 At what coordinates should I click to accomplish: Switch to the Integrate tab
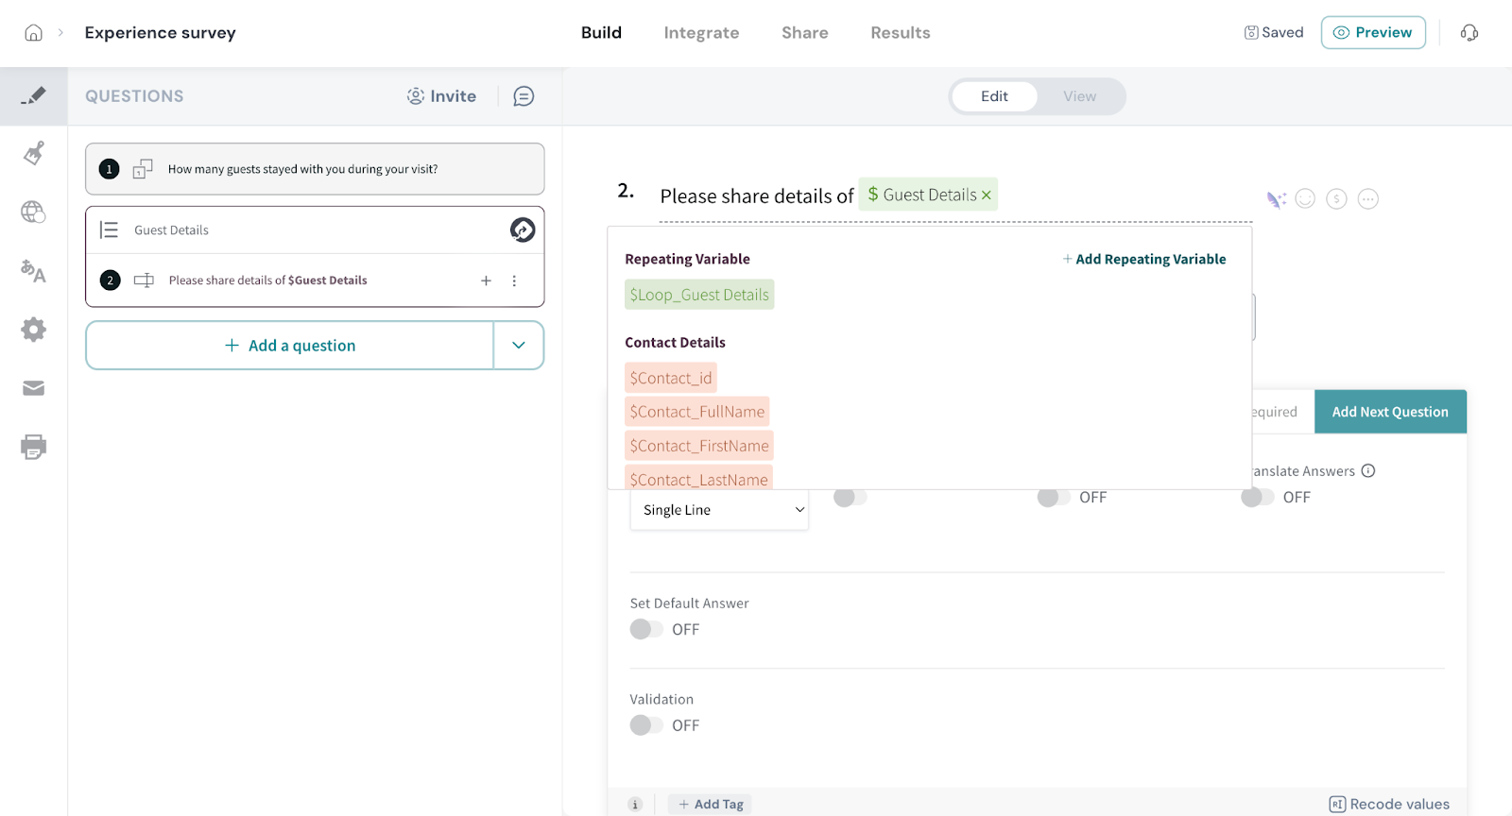click(x=701, y=33)
